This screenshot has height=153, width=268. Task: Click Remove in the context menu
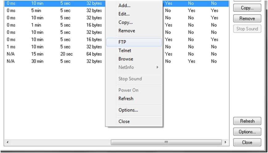coord(127,31)
